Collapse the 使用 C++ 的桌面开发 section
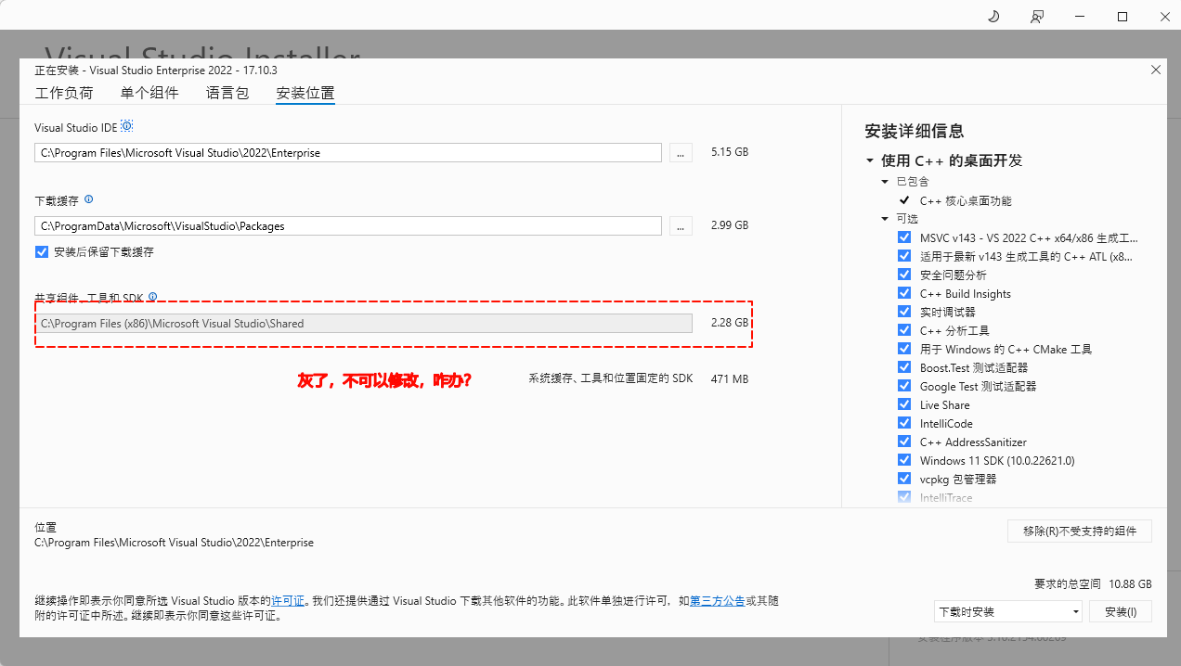Screen dimensions: 1181x666 click(869, 160)
